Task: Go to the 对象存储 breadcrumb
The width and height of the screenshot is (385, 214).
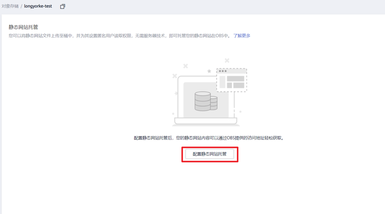Action: coord(10,6)
